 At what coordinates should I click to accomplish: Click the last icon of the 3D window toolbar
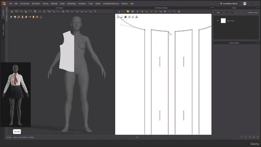[95, 11]
